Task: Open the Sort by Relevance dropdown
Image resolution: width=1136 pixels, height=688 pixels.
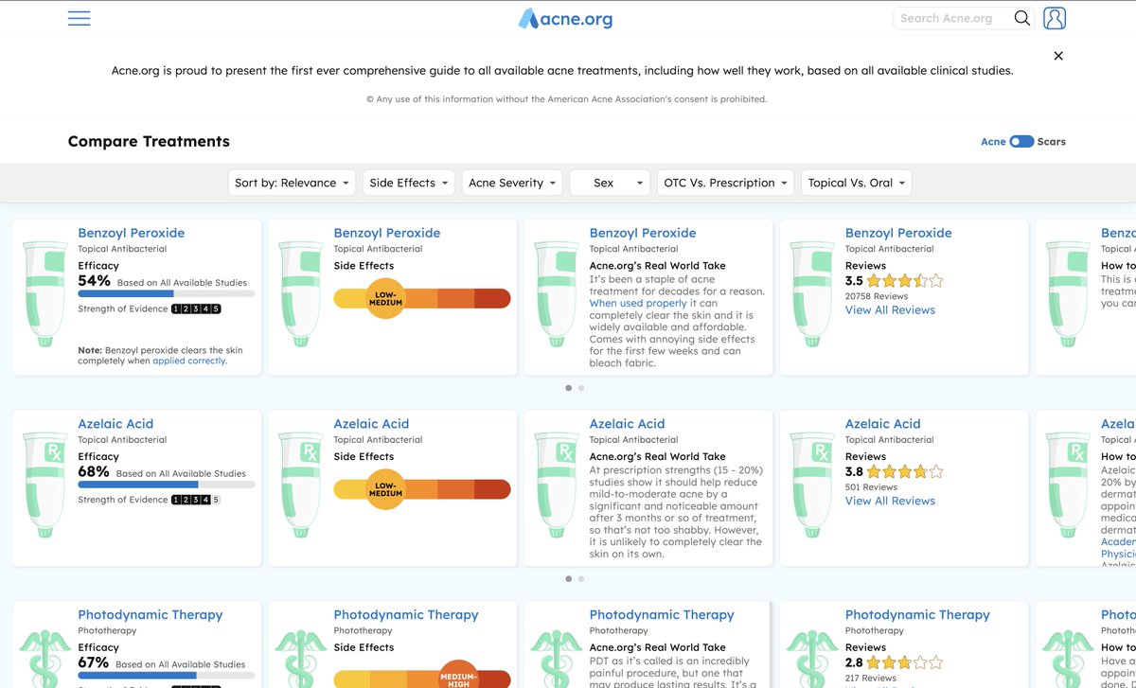Action: (x=292, y=182)
